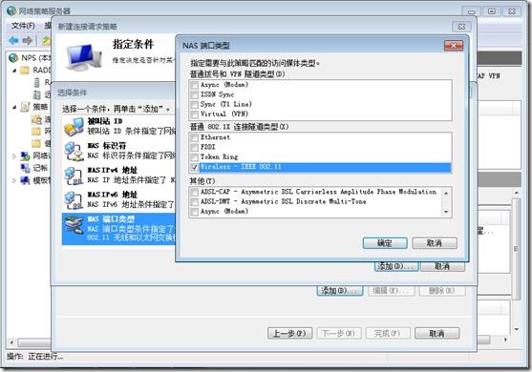Select the NAS IPv6 地址 condition icon
The image size is (532, 372).
click(74, 200)
